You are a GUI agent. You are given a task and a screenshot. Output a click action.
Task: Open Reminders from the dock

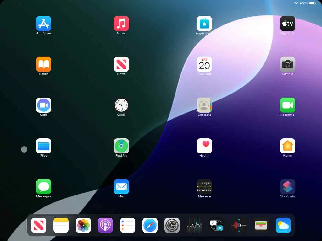[x=128, y=225]
